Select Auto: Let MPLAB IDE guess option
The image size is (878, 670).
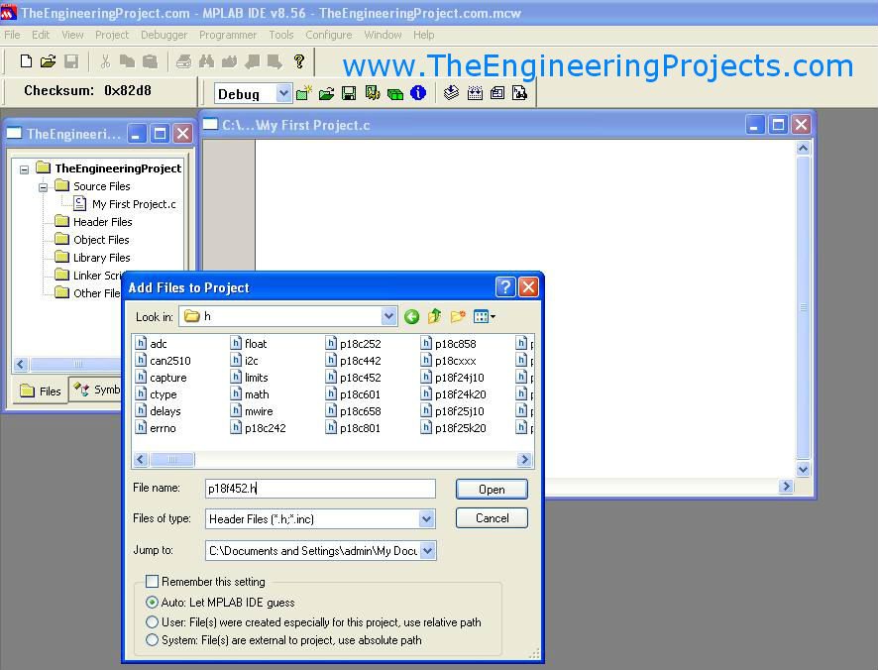point(152,603)
